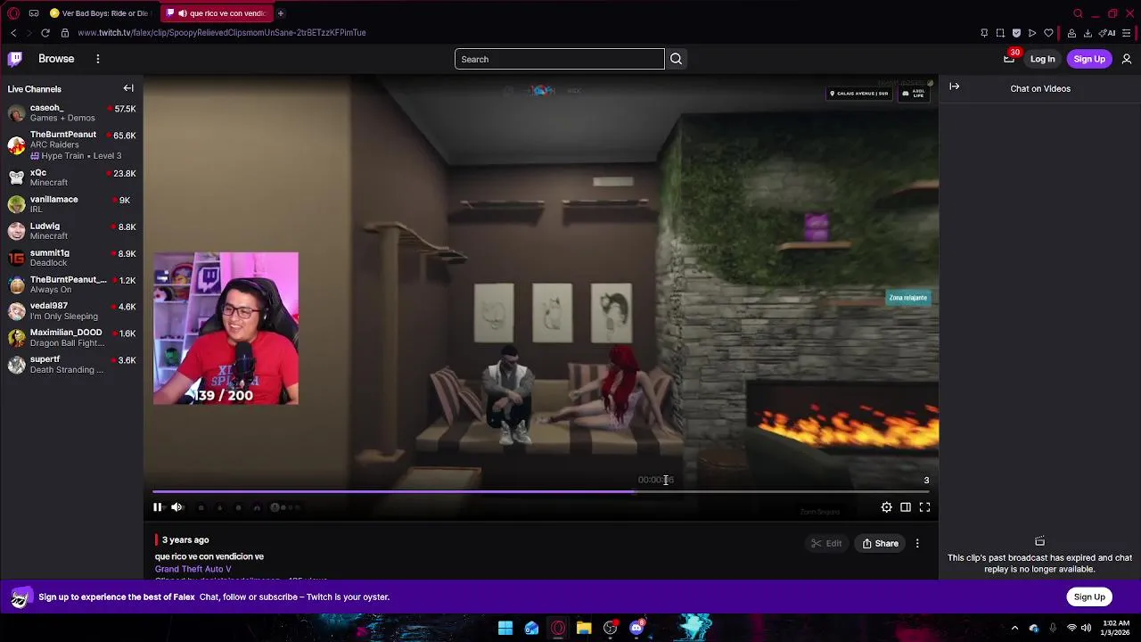
Task: Open the clip more options menu
Action: pyautogui.click(x=917, y=543)
